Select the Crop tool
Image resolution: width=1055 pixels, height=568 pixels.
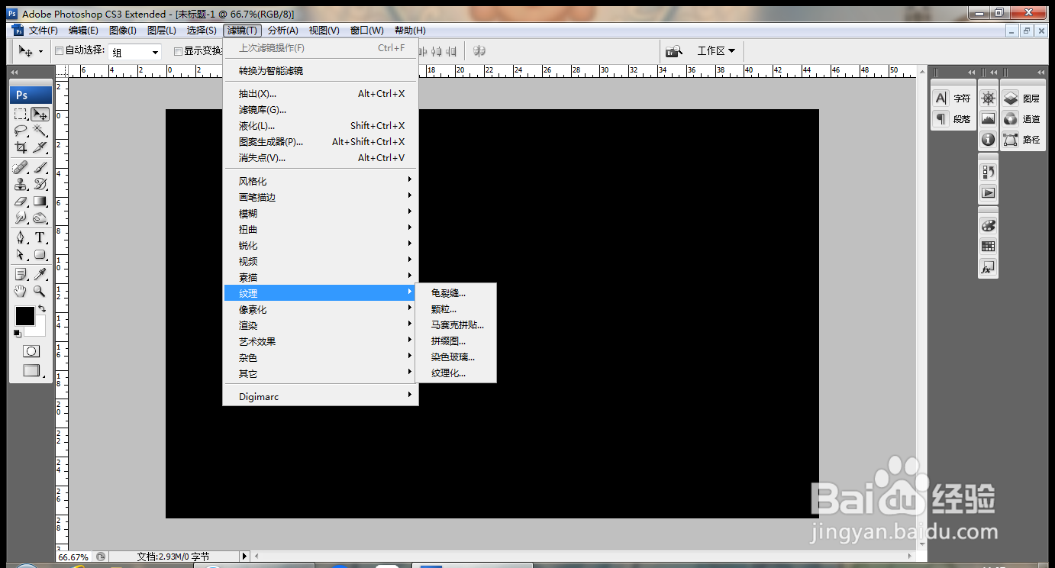click(x=21, y=147)
